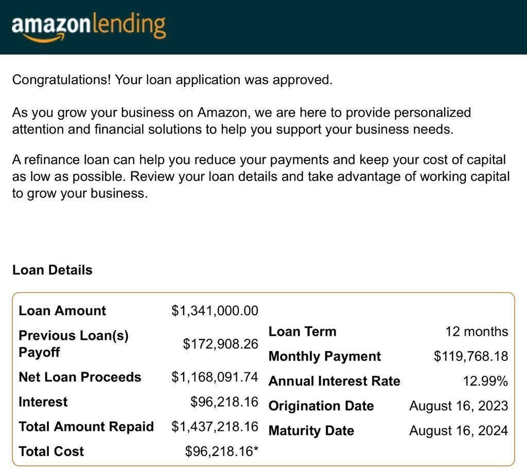Click the origination date August 16, 2023
527x472 pixels.
click(458, 406)
